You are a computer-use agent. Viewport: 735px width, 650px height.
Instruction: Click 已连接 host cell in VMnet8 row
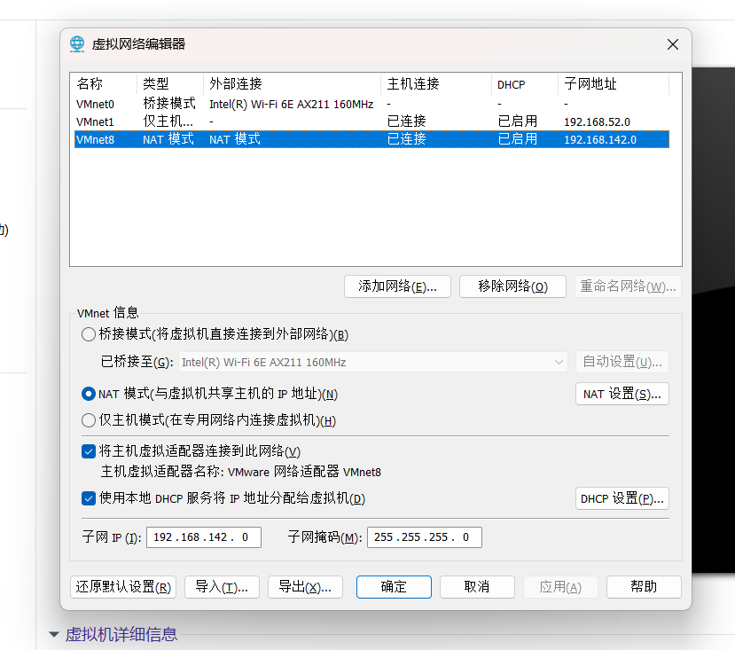coord(406,139)
